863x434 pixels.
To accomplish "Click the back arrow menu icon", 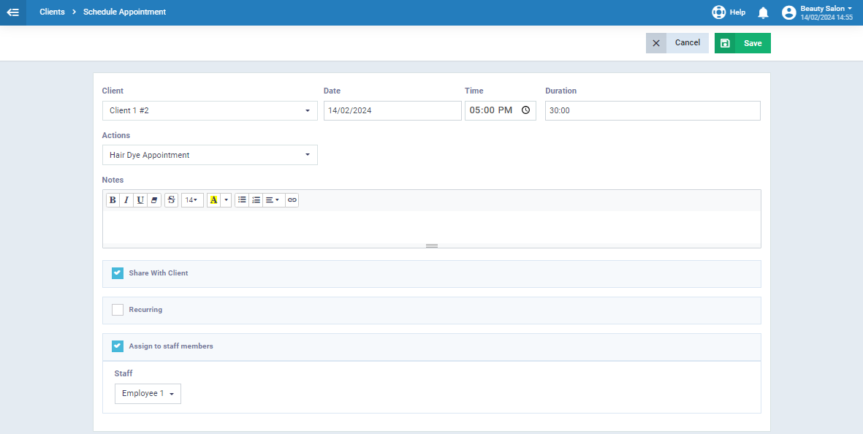I will 12,12.
